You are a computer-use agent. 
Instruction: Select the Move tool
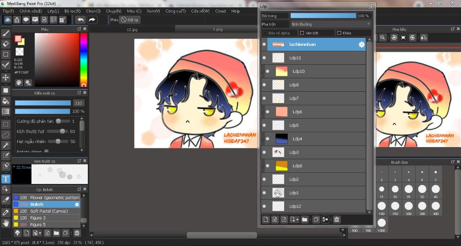click(5, 77)
